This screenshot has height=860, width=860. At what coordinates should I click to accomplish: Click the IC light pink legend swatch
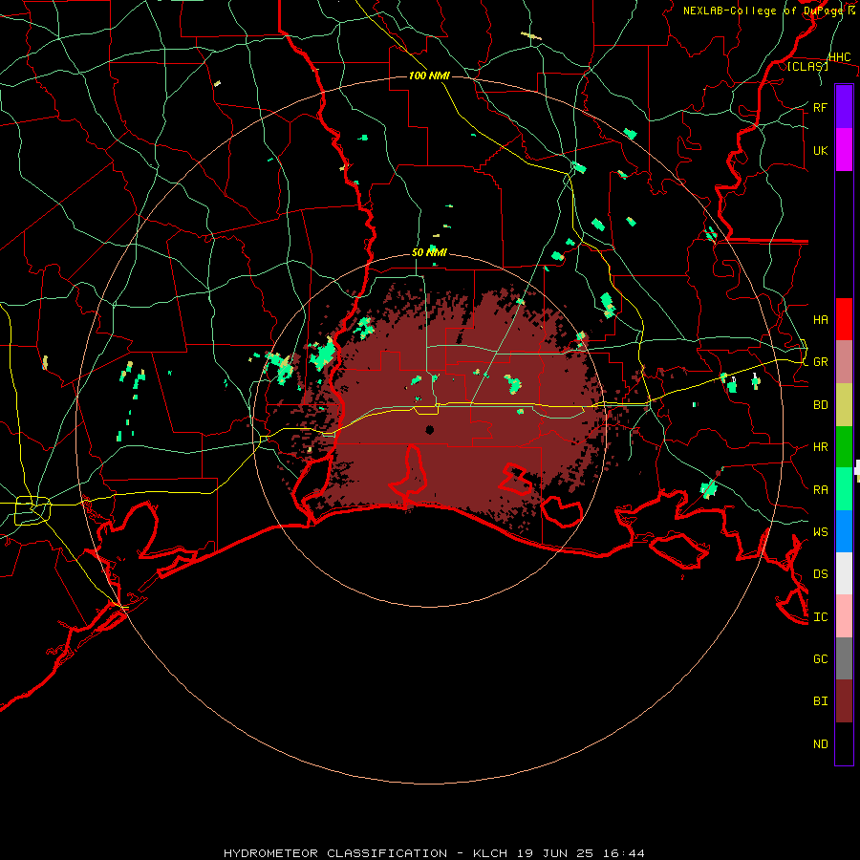click(x=844, y=616)
